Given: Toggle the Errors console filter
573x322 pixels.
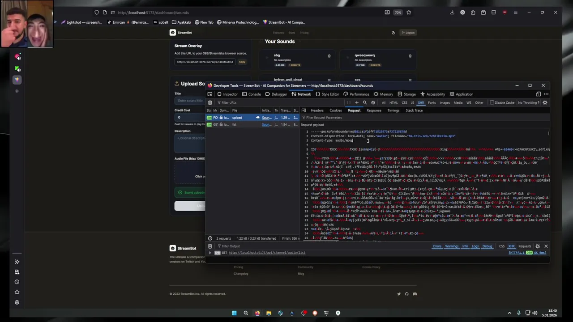Looking at the screenshot, I should click(437, 246).
